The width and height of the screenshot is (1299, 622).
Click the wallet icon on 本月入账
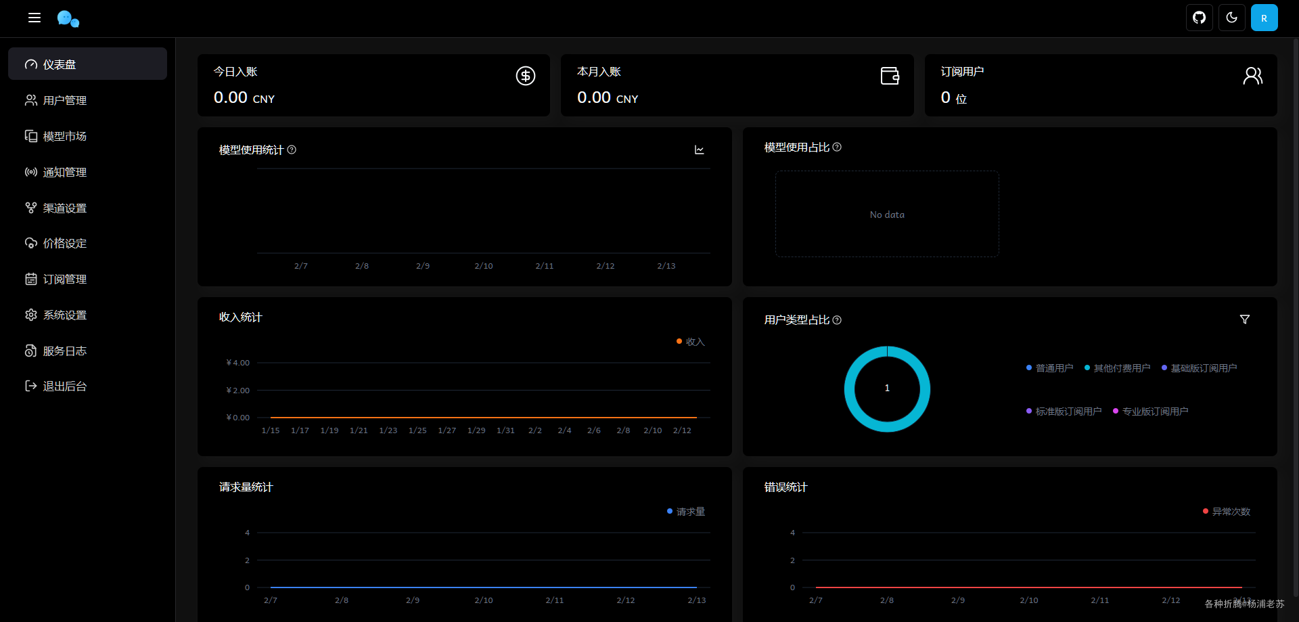tap(890, 76)
